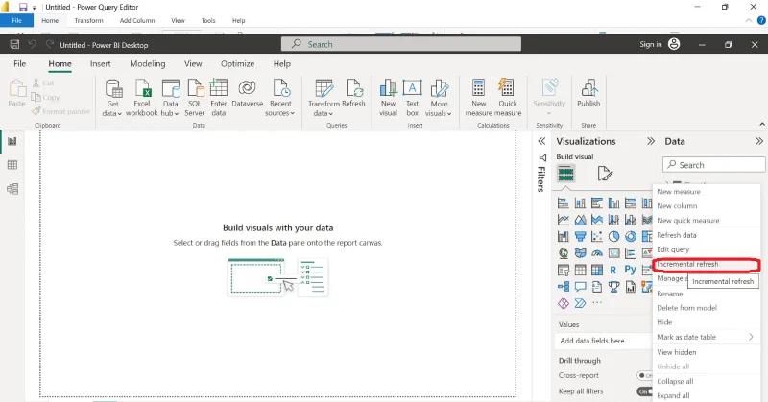Select line chart visual
768x402 pixels.
(564, 220)
